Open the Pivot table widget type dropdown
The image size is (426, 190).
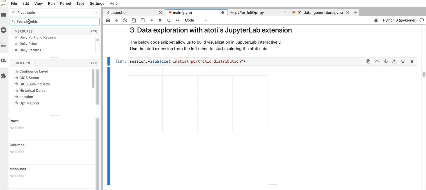pyautogui.click(x=54, y=12)
